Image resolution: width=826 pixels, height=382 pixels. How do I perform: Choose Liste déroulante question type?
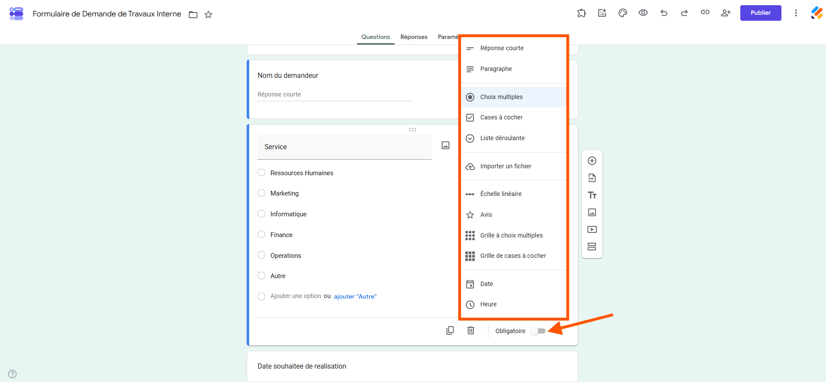coord(514,138)
